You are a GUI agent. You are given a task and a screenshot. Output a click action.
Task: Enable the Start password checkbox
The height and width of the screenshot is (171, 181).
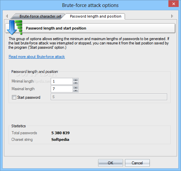tap(14, 97)
